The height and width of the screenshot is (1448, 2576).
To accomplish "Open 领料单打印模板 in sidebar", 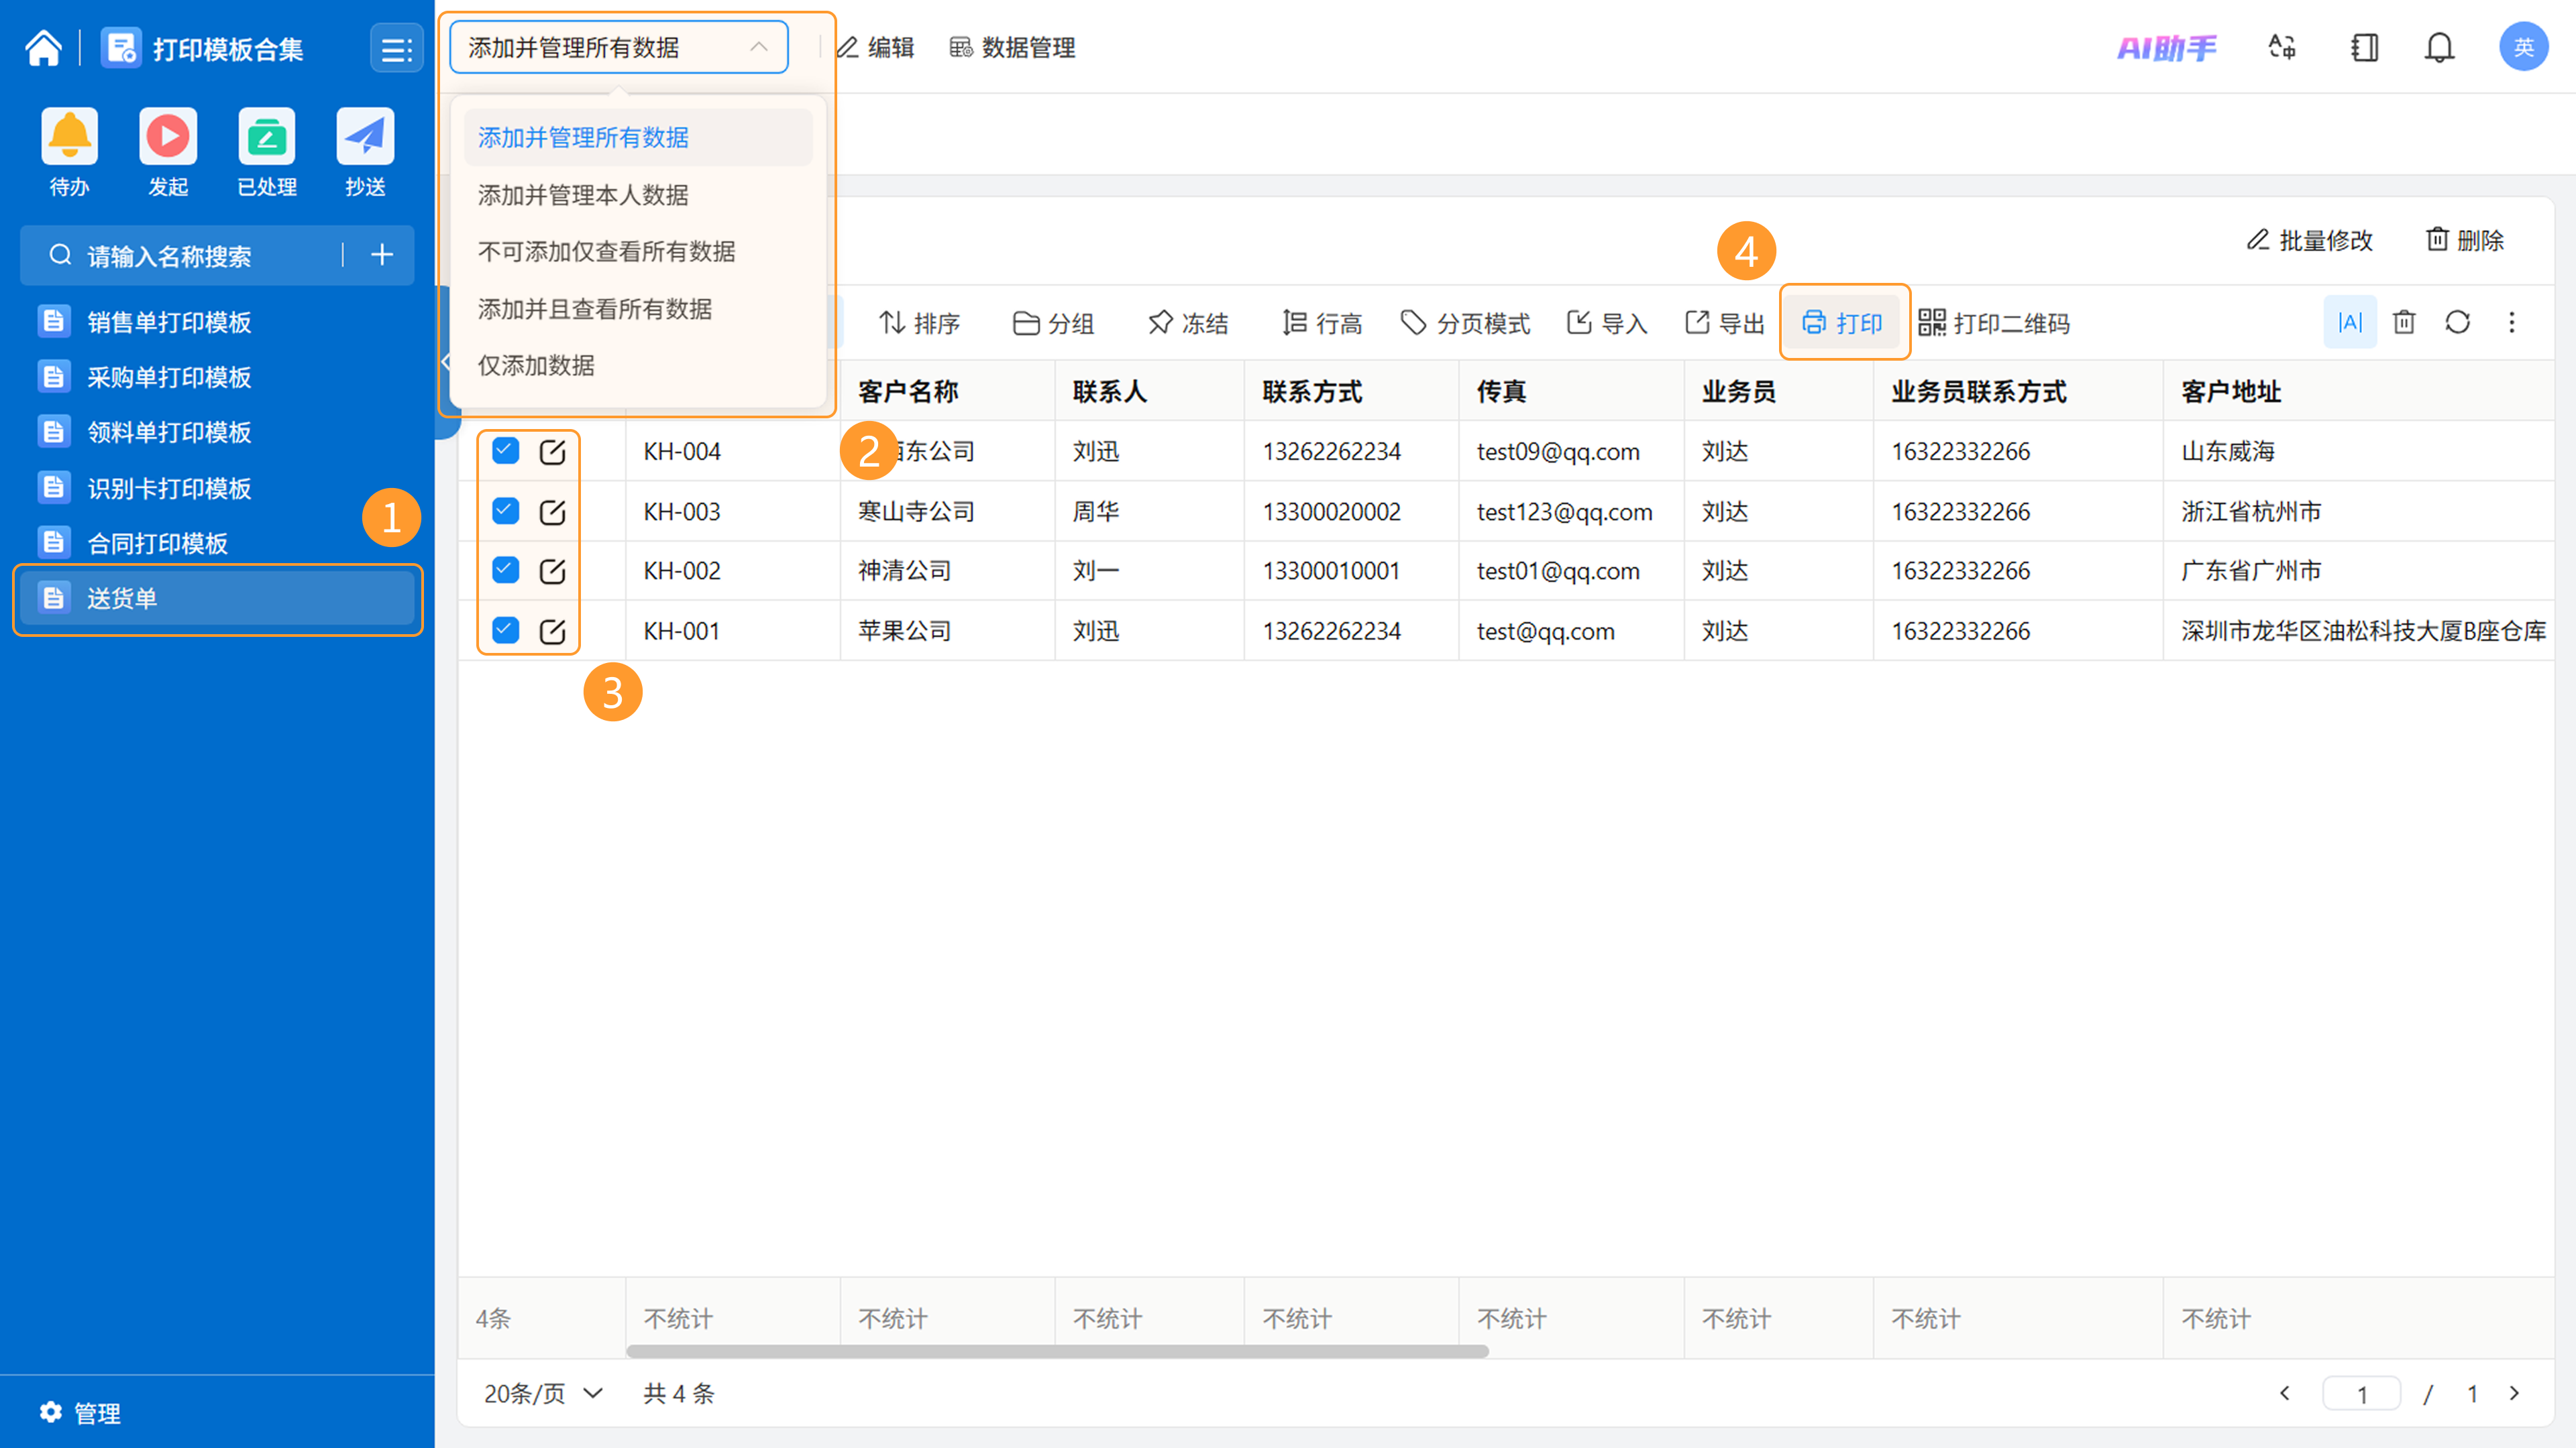I will pos(217,432).
